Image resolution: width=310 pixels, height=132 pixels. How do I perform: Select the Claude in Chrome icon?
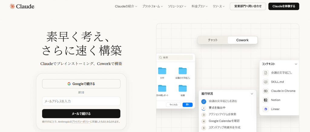tap(265, 91)
